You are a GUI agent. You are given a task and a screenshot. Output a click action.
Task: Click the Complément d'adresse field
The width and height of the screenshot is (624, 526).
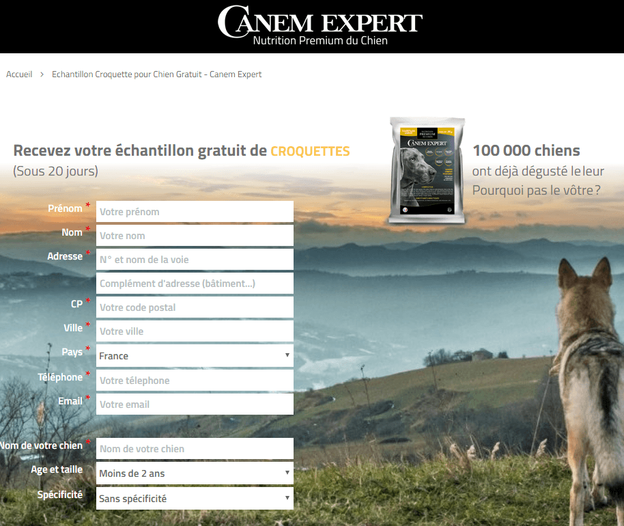click(195, 283)
